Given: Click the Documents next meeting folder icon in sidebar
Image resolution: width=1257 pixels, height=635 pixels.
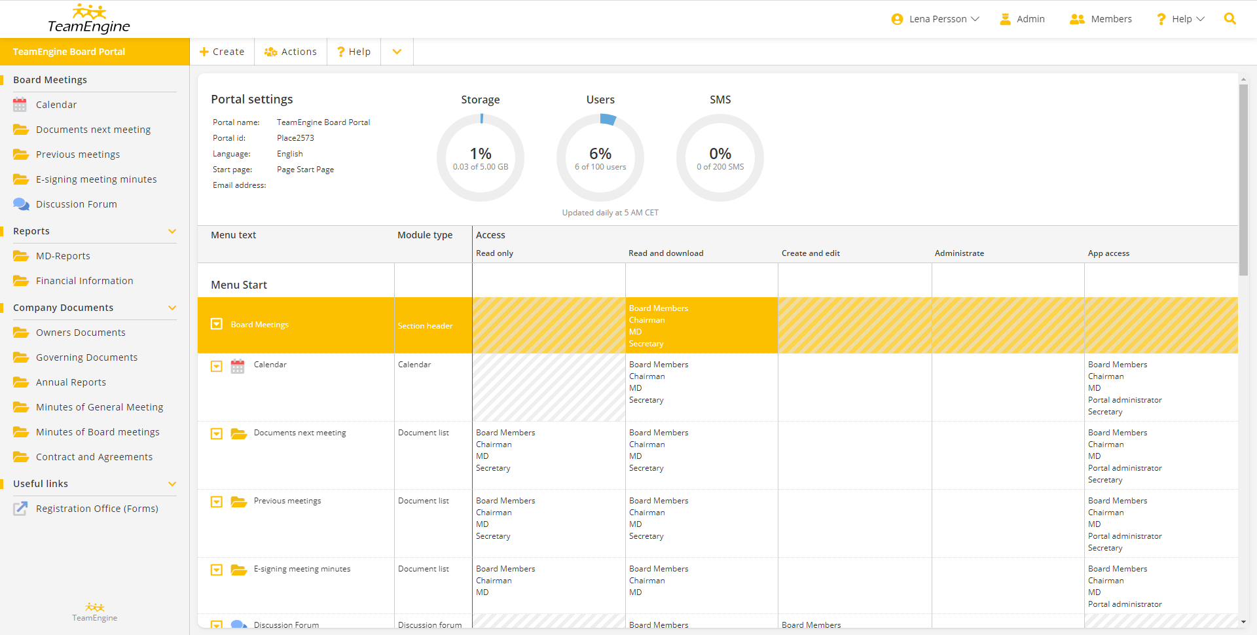Looking at the screenshot, I should tap(21, 130).
